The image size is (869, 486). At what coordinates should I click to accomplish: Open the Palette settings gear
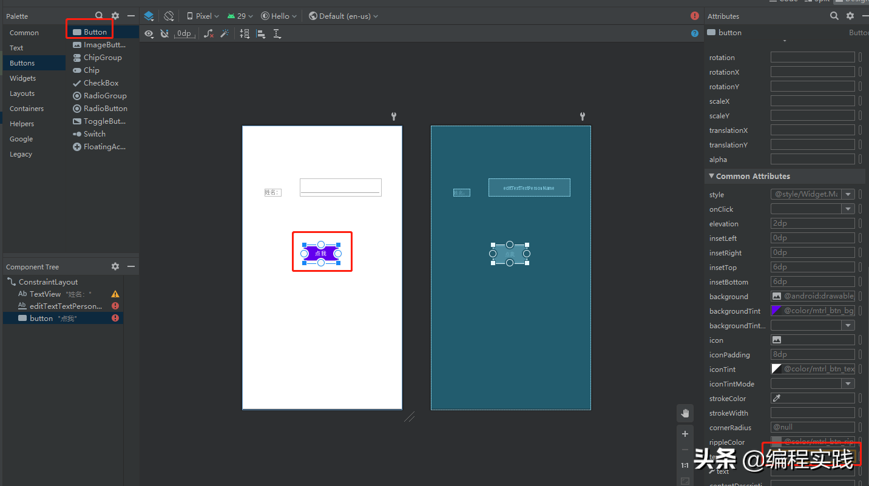pyautogui.click(x=115, y=16)
